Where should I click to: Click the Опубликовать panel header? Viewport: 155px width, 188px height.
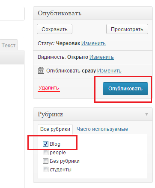pyautogui.click(x=93, y=13)
